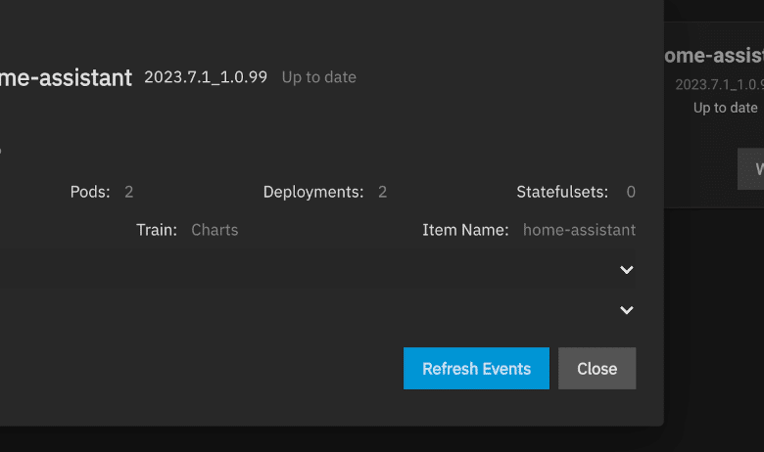This screenshot has height=452, width=764.
Task: Click the Deployments: label
Action: [x=313, y=192]
